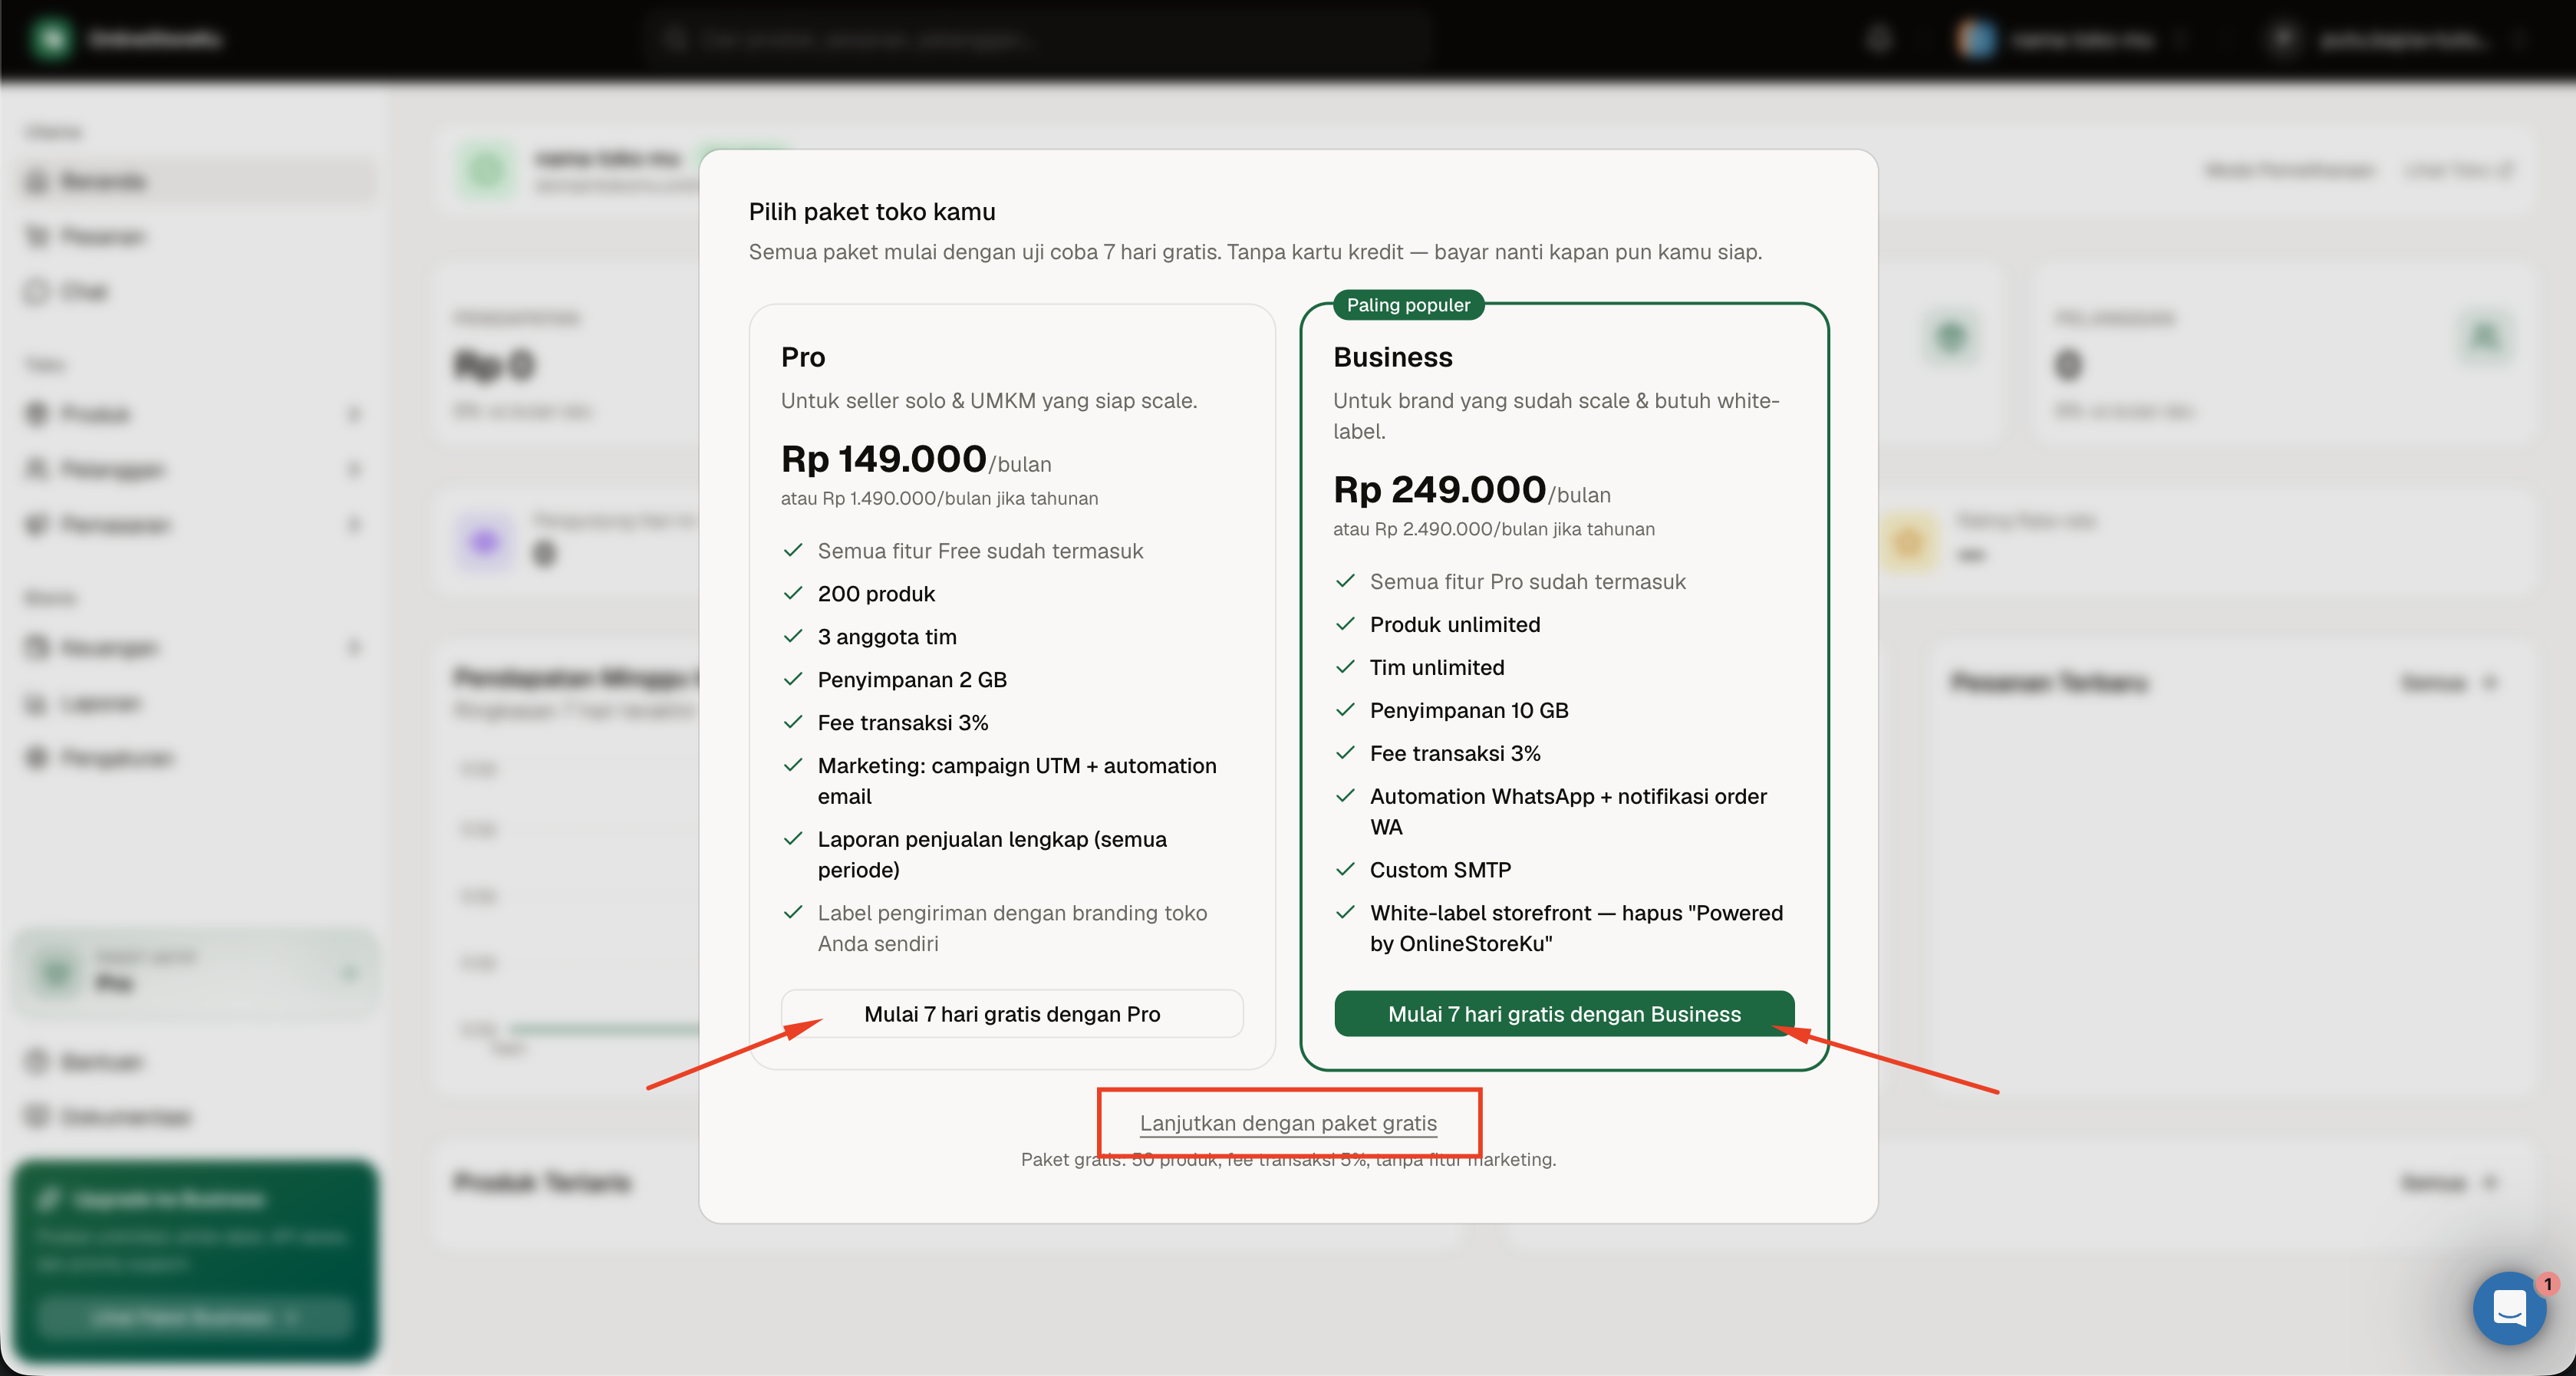Click the "Penyimpanan 10 GB" feature
This screenshot has height=1376, width=2576.
click(1469, 711)
